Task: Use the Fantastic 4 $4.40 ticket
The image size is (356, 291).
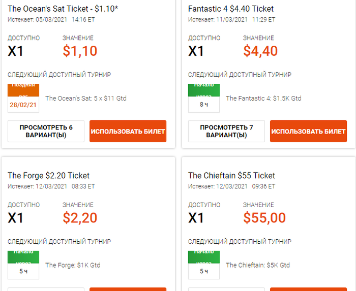Action: click(308, 131)
